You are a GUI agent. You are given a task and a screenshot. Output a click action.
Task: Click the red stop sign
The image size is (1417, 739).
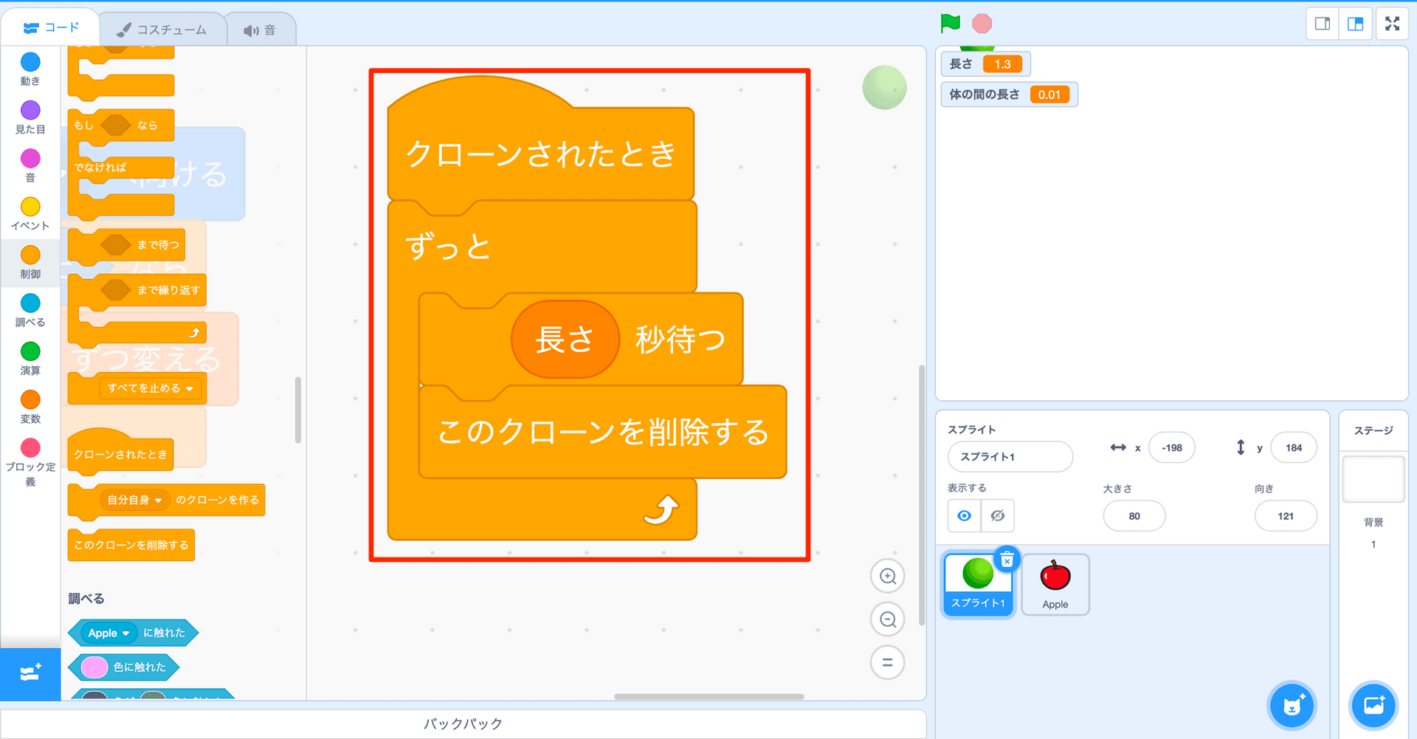click(x=982, y=23)
